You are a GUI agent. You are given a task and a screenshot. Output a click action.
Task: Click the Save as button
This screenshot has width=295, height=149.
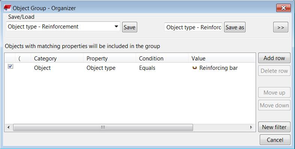pos(235,27)
